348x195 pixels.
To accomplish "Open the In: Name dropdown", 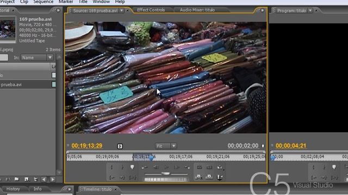I will pyautogui.click(x=37, y=58).
